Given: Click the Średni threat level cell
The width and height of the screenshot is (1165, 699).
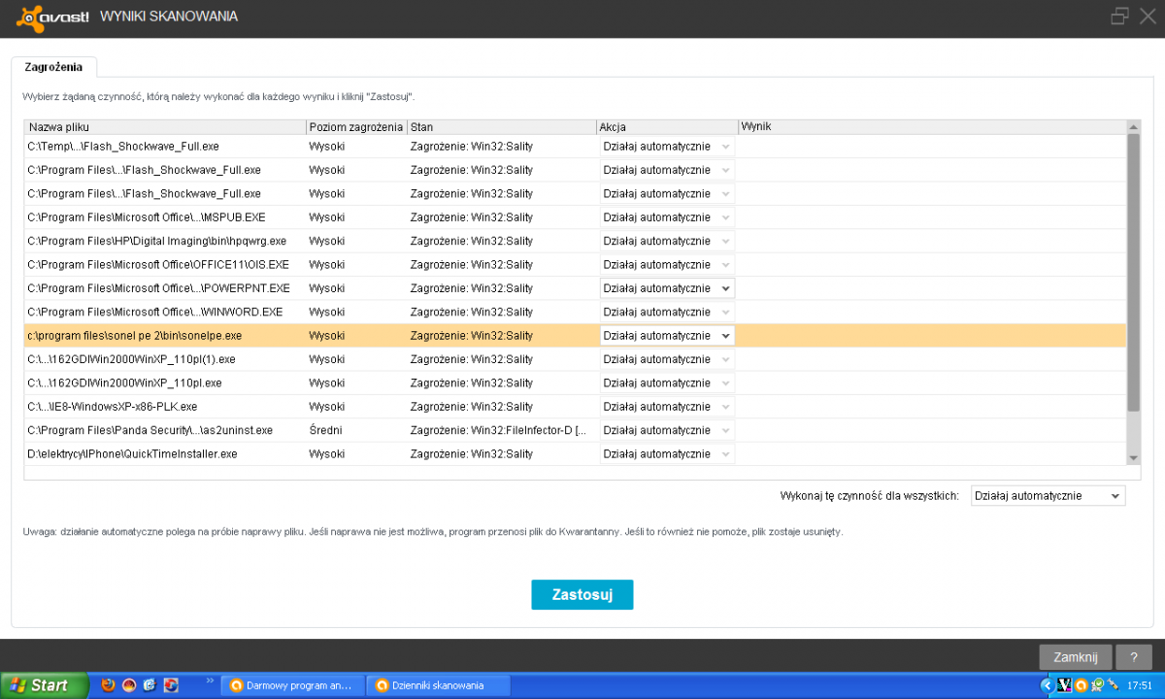Looking at the screenshot, I should pos(325,430).
